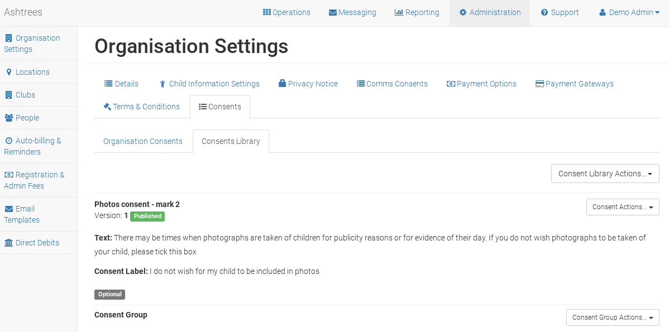Click the Messaging envelope icon
This screenshot has height=332, width=669.
pyautogui.click(x=333, y=12)
